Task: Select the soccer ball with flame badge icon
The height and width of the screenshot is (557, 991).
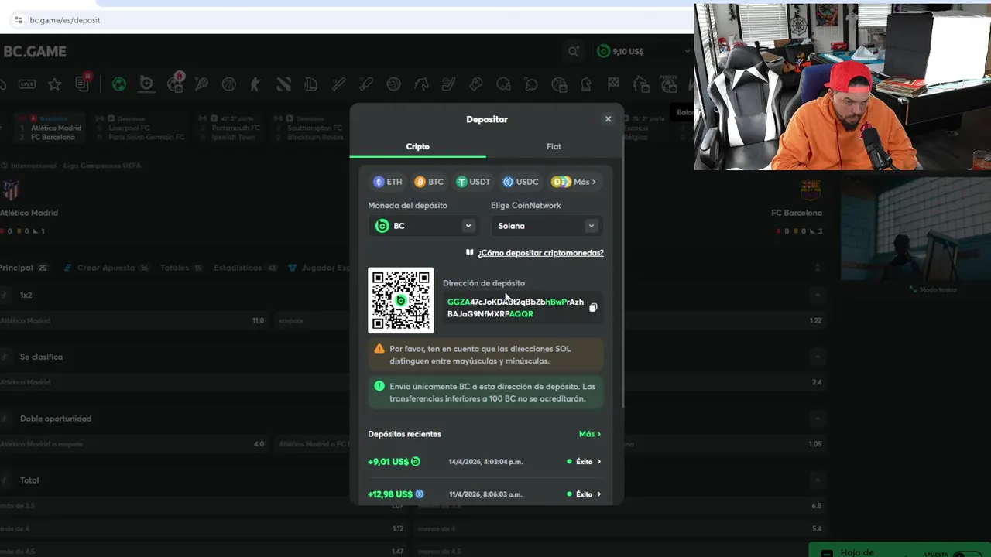Action: pyautogui.click(x=175, y=83)
